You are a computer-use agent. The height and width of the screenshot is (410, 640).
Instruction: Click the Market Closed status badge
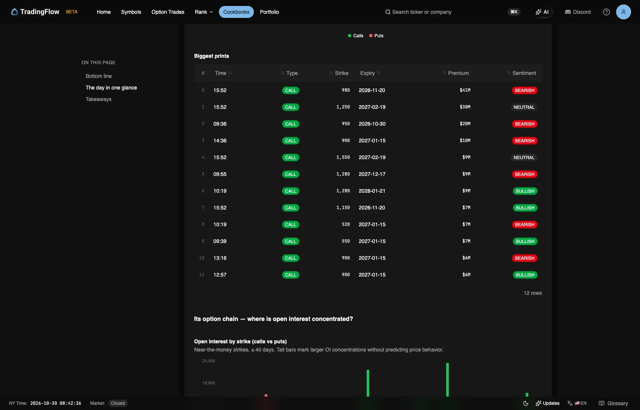(x=118, y=403)
